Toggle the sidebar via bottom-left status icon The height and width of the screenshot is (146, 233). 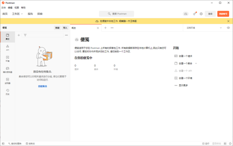point(3,143)
